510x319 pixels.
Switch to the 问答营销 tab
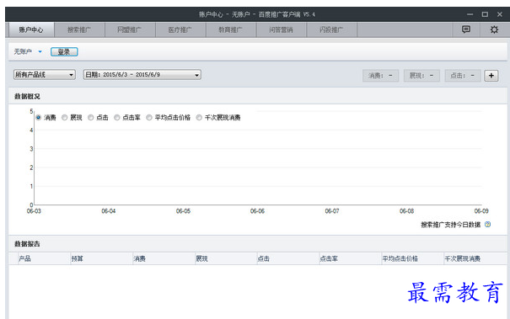click(x=281, y=30)
